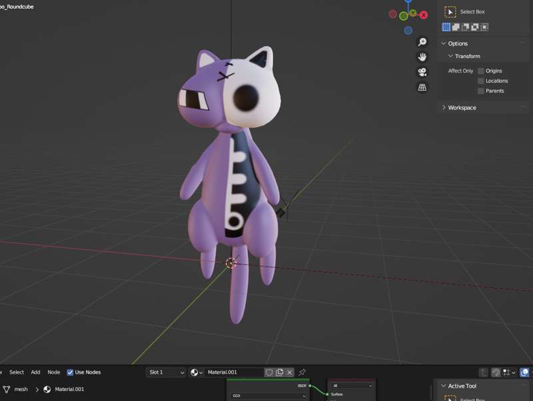Collapse the Options panel
Image resolution: width=533 pixels, height=401 pixels.
pyautogui.click(x=443, y=43)
